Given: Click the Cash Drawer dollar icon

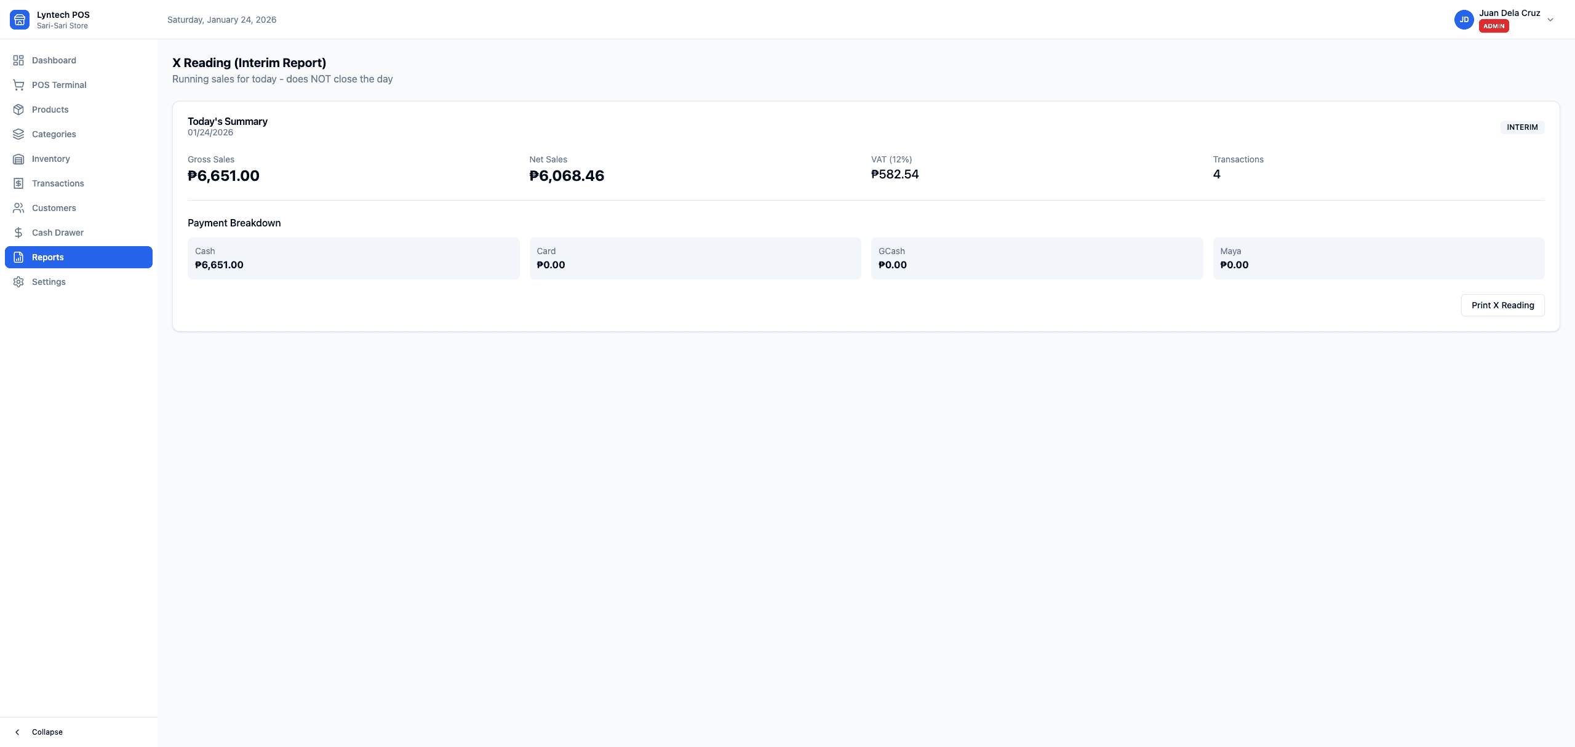Looking at the screenshot, I should click(18, 233).
